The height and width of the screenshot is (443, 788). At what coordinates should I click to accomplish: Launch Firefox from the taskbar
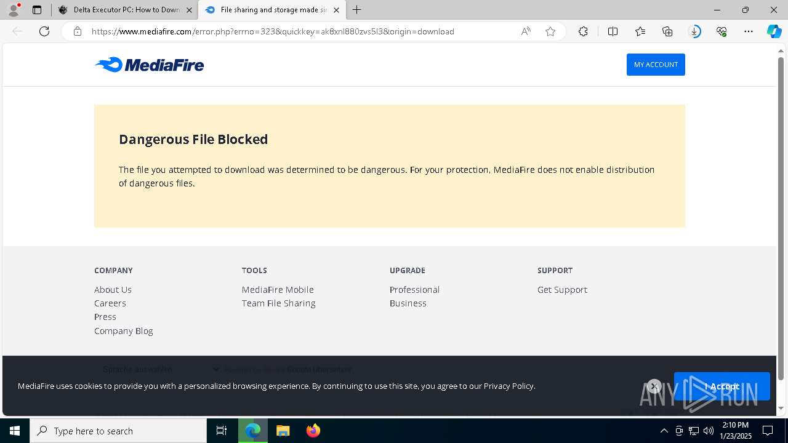point(313,431)
